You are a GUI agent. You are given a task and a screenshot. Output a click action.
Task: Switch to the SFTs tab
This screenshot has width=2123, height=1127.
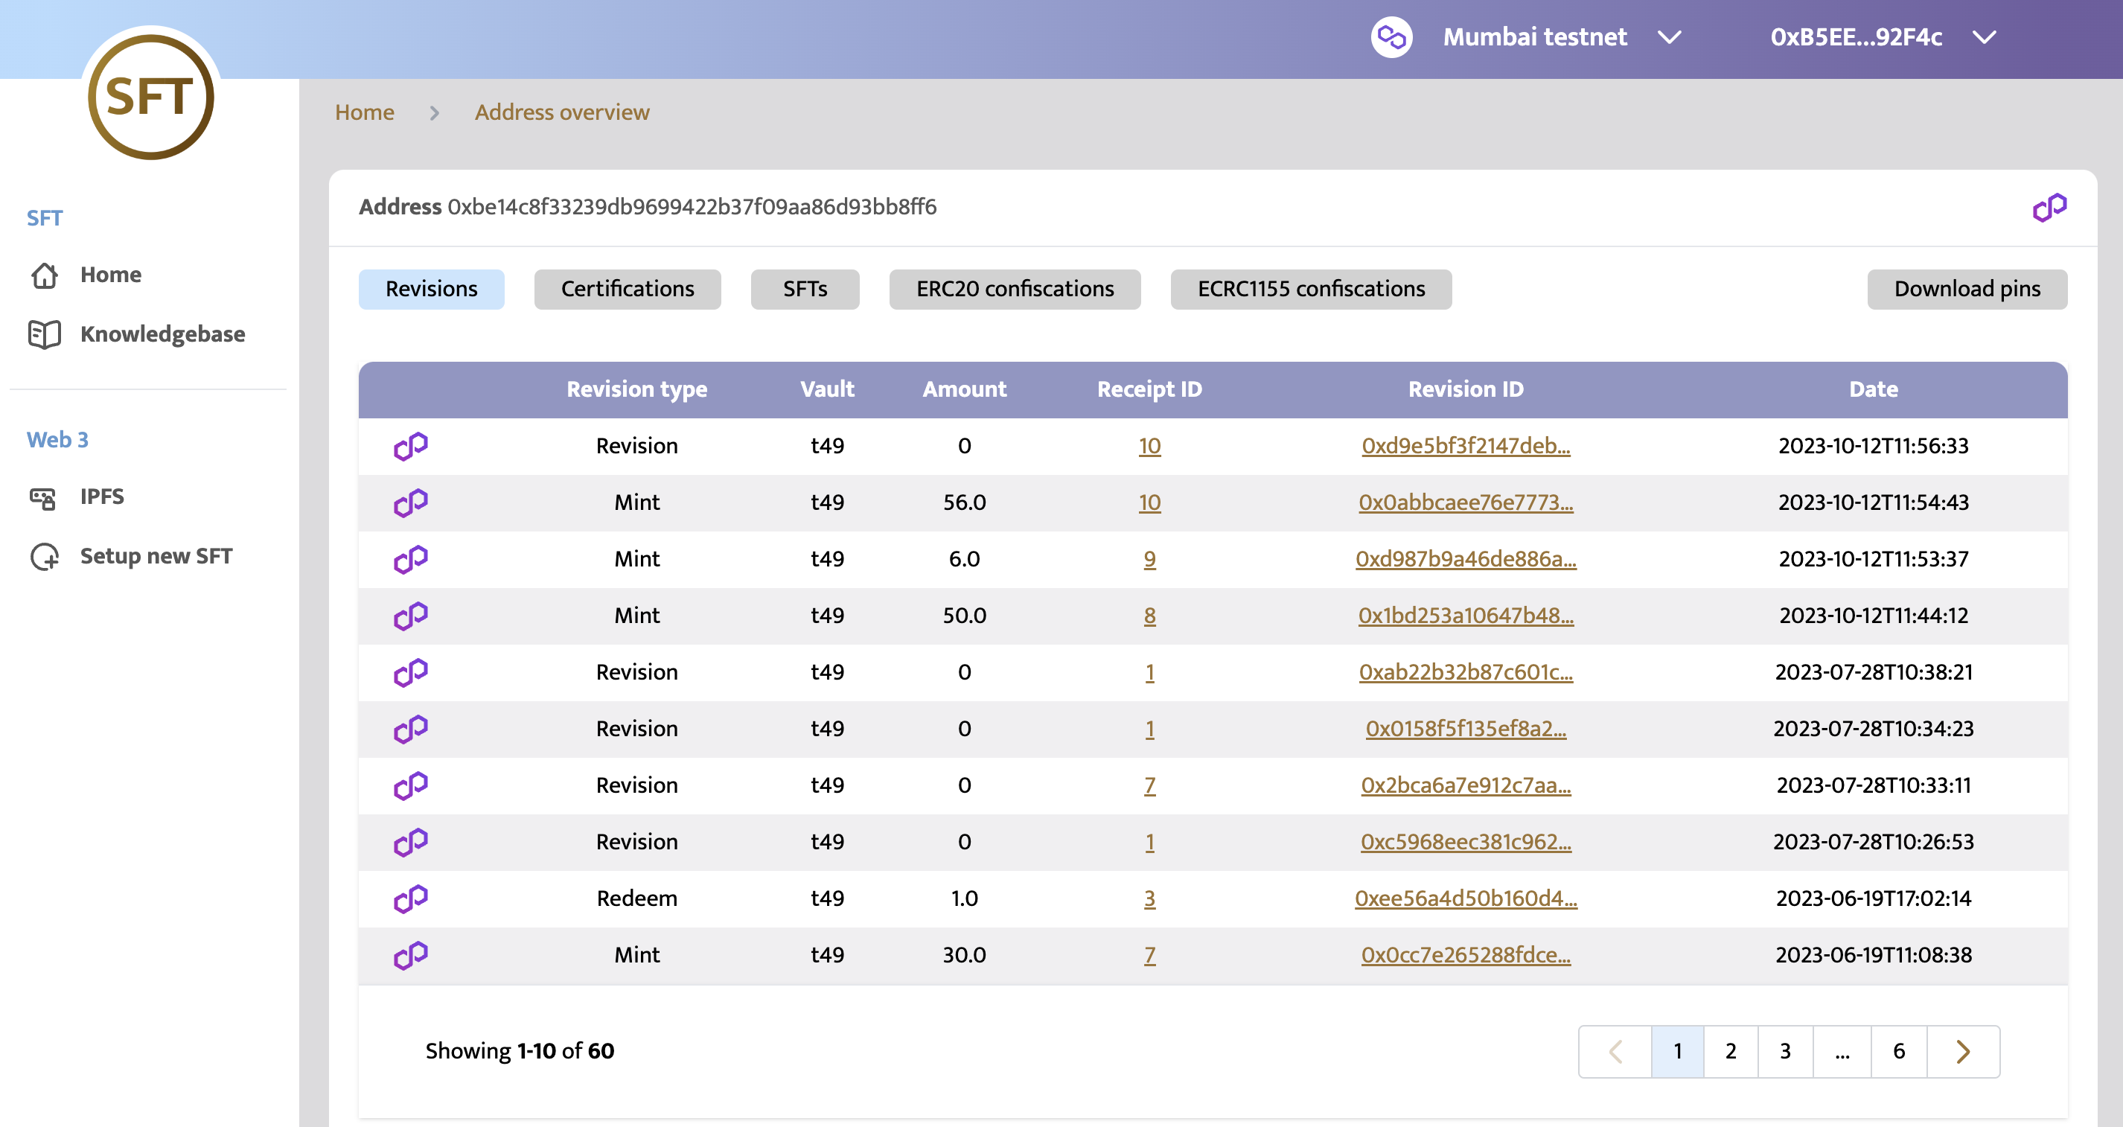tap(805, 290)
